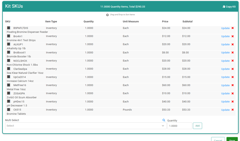Click the help icon beside Drag and Drop

click(x=107, y=15)
